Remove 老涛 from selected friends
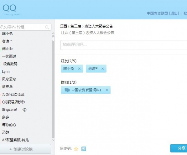 click(x=102, y=69)
